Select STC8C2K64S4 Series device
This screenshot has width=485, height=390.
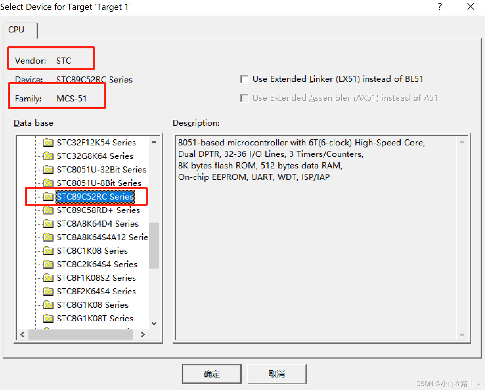tap(97, 264)
